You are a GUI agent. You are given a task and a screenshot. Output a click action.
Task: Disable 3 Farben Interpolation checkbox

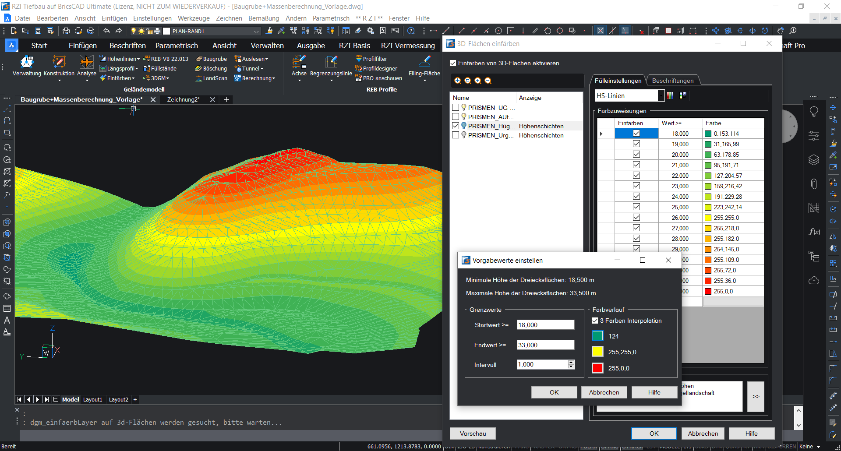pyautogui.click(x=595, y=321)
